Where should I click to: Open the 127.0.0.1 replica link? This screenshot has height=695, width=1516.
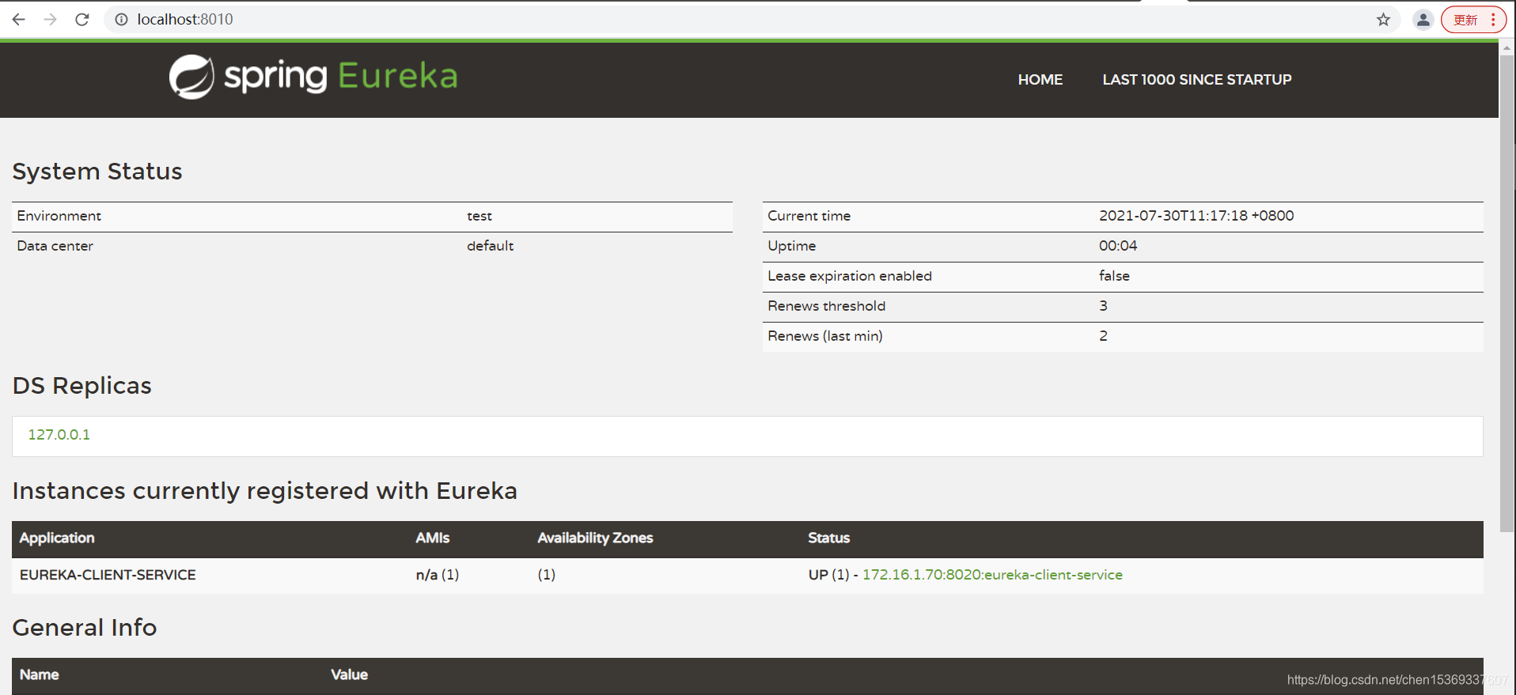(59, 434)
